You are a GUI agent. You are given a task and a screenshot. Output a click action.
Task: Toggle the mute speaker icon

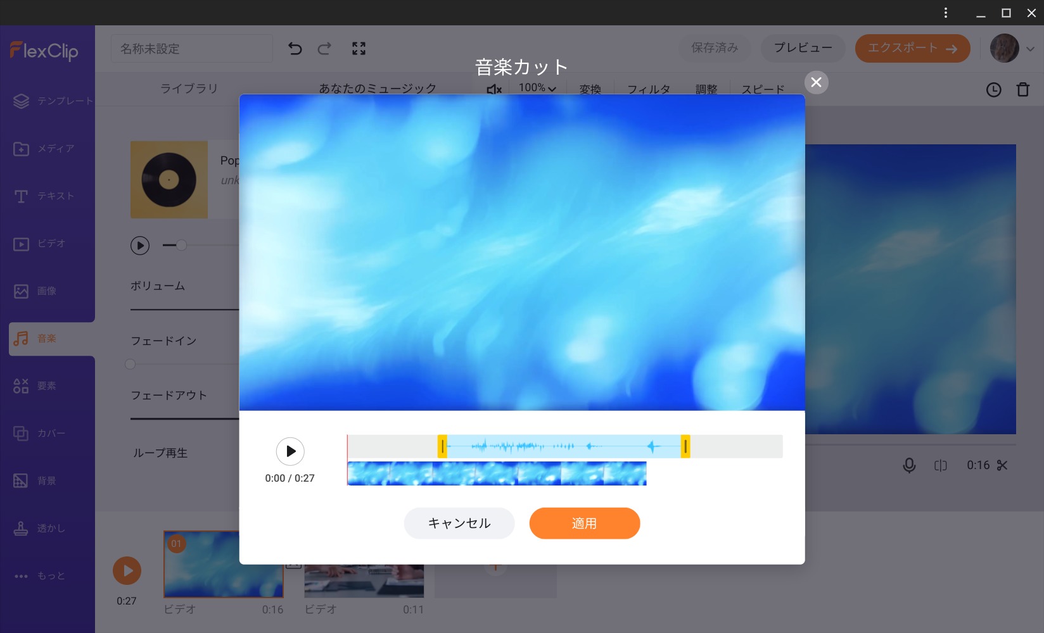point(494,89)
